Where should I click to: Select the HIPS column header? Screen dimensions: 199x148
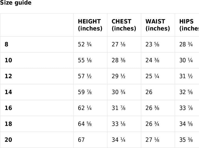[x=189, y=25]
